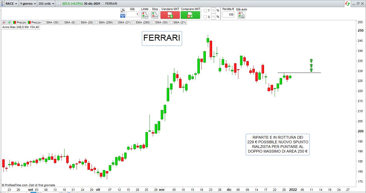Click the red down-arrow indicator icon
366x193 pixels.
tap(4, 22)
